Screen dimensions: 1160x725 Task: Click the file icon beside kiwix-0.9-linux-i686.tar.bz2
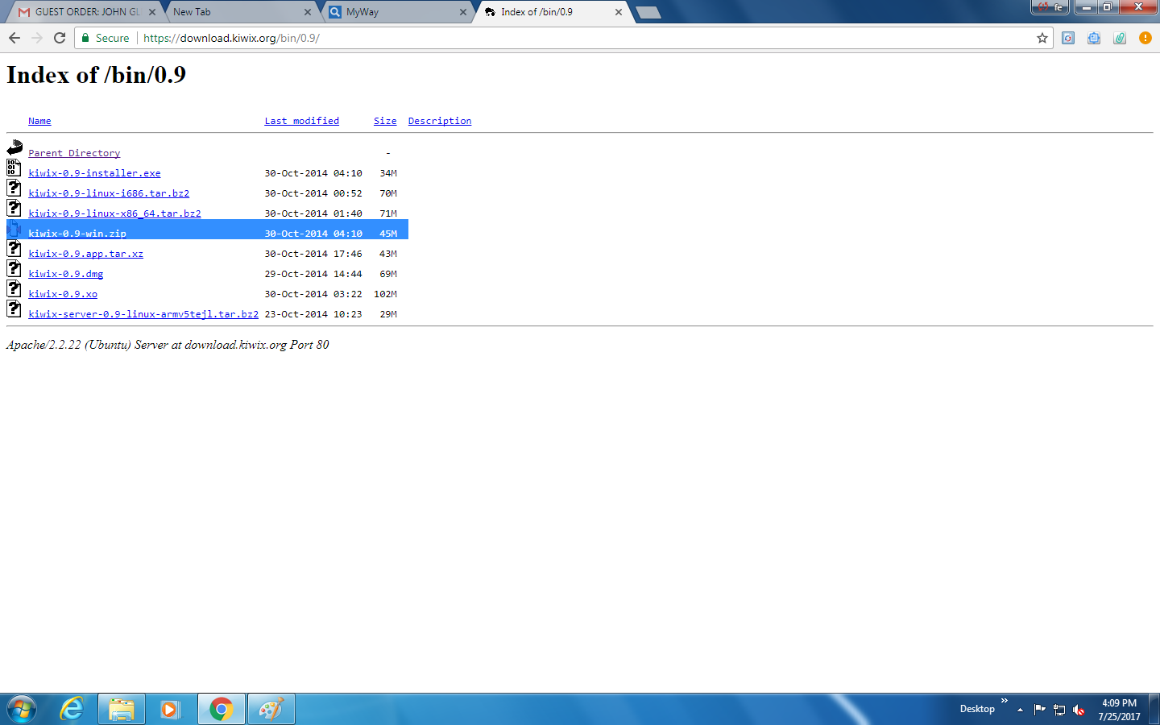pyautogui.click(x=14, y=188)
